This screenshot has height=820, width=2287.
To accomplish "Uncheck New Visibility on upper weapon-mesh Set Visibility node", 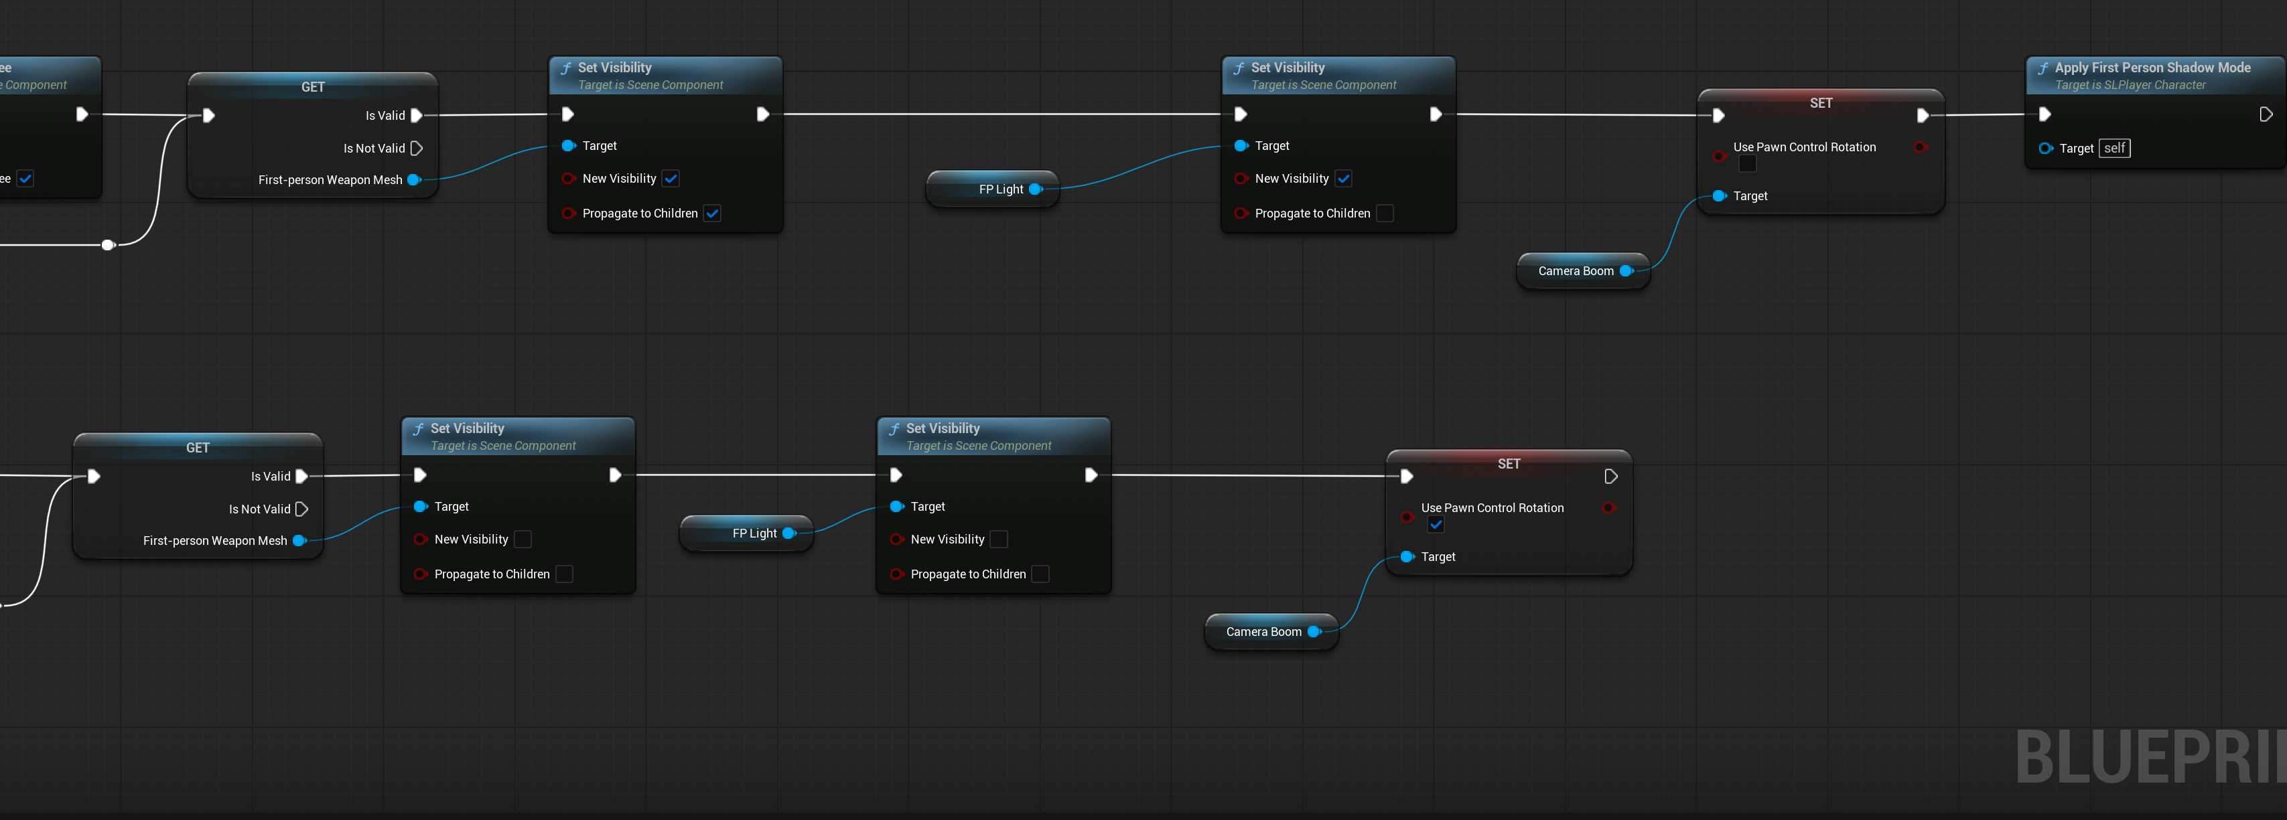I will click(671, 178).
